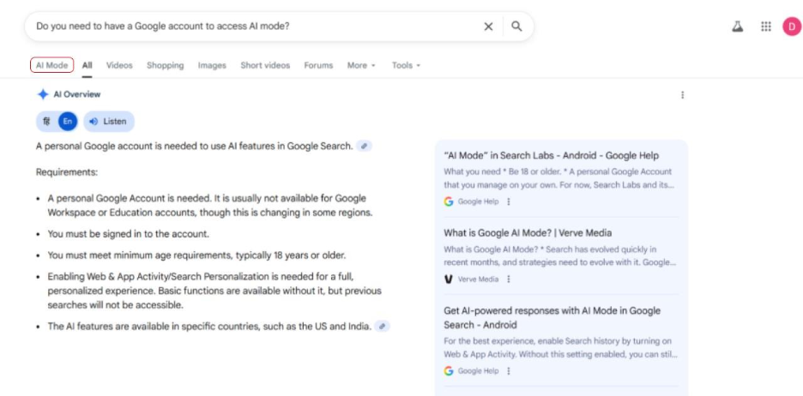Open Search Labs flask icon
The height and width of the screenshot is (396, 803).
(x=737, y=27)
